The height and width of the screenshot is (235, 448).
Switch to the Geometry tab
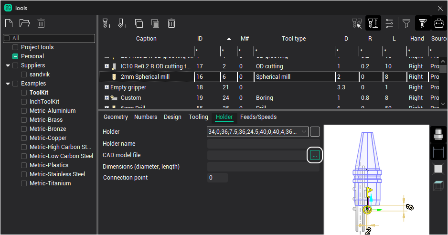click(x=116, y=117)
